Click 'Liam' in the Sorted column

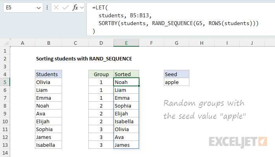pyautogui.click(x=126, y=90)
